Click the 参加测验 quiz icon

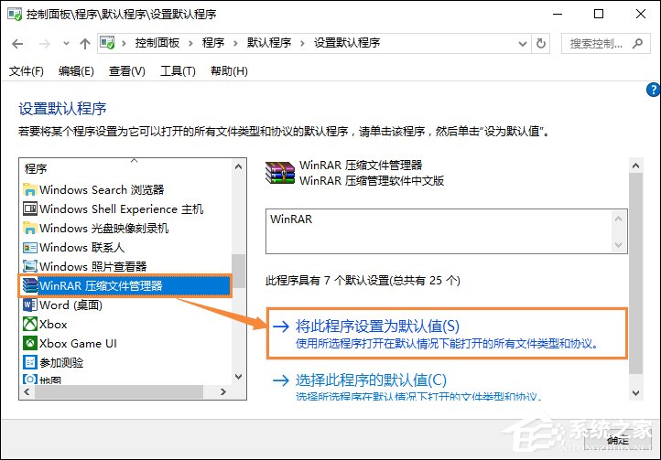point(29,362)
